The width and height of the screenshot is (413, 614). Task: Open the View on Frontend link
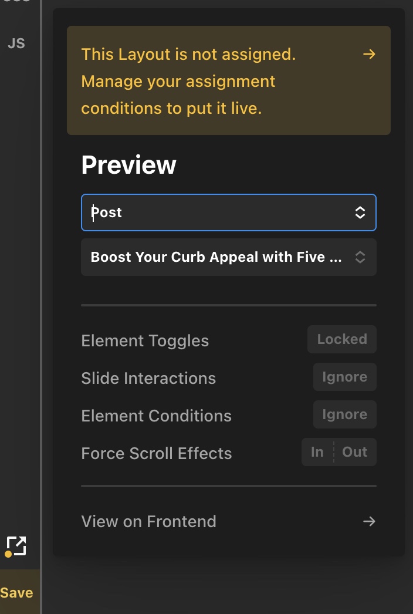pyautogui.click(x=229, y=521)
